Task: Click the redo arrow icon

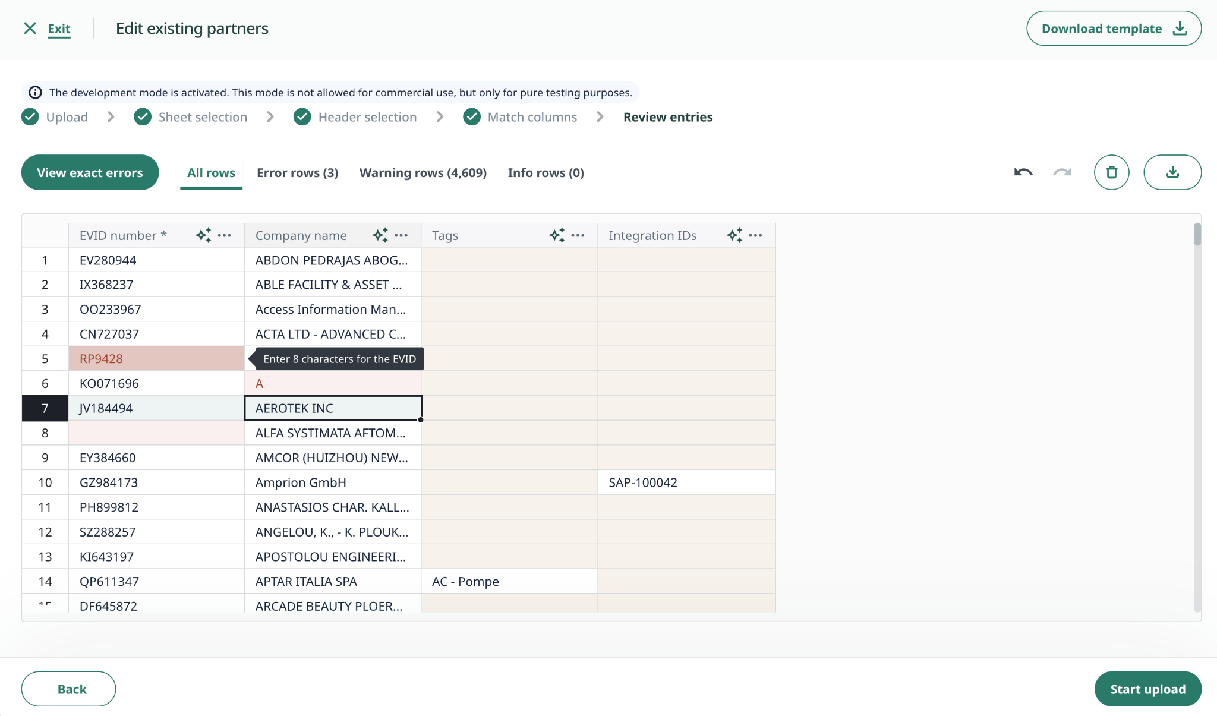Action: 1062,172
